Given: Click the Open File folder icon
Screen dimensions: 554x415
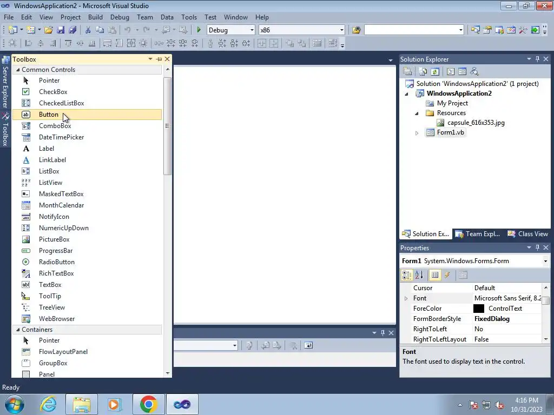Looking at the screenshot, I should (49, 30).
